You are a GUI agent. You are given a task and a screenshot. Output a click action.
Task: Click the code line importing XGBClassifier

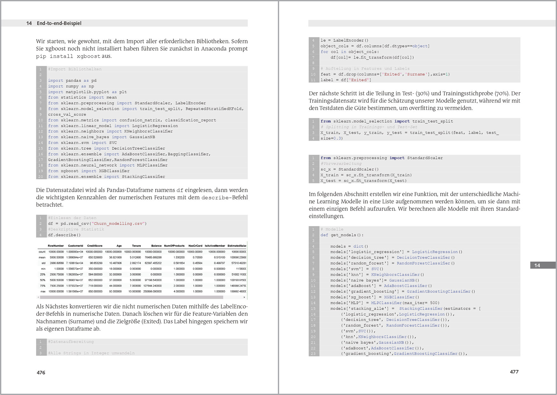coord(89,171)
